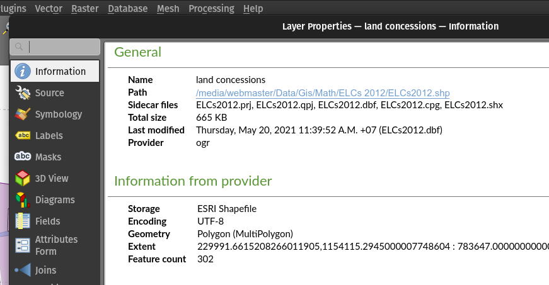This screenshot has height=285, width=549.
Task: Open the Joins icon
Action: 23,271
